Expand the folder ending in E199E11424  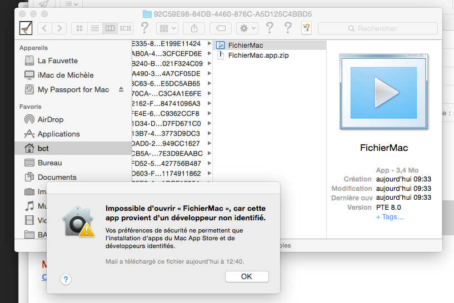coord(209,43)
